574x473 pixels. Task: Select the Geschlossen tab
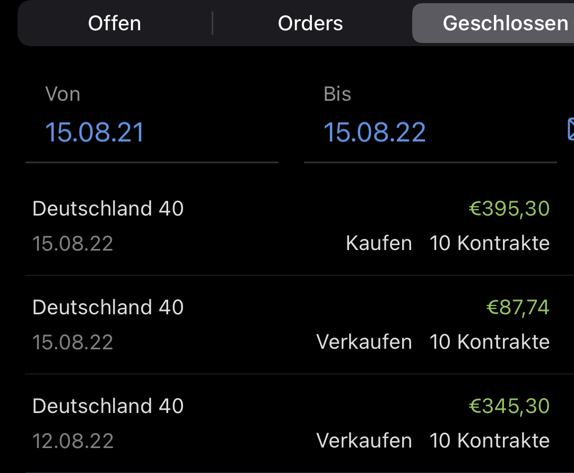(x=507, y=23)
